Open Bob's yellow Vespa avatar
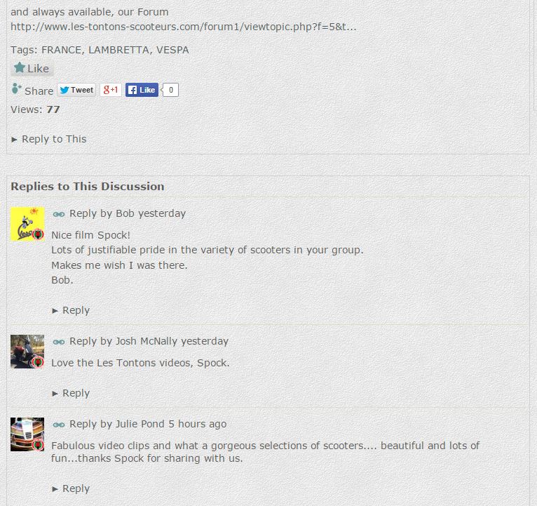The image size is (537, 506). click(27, 224)
